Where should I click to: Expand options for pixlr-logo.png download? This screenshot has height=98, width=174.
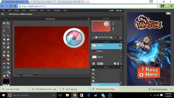point(89,88)
